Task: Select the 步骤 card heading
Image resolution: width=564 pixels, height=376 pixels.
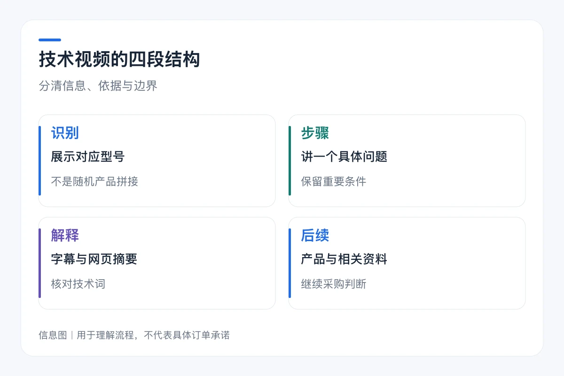Action: pyautogui.click(x=315, y=133)
